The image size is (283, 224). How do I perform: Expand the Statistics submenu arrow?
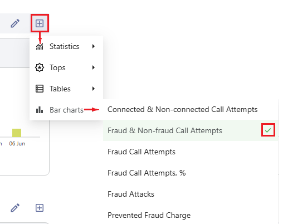pyautogui.click(x=94, y=46)
